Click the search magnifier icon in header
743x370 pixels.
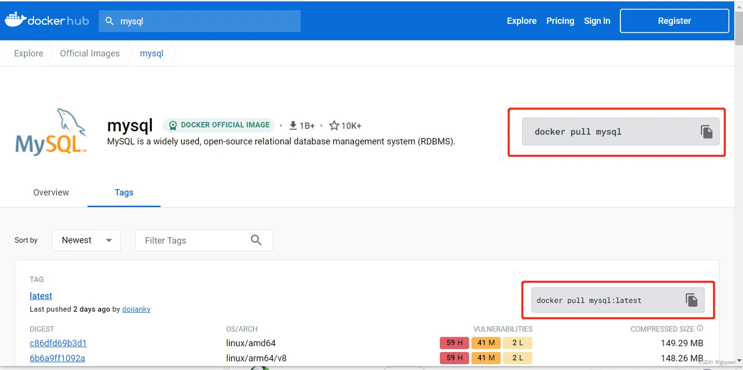click(110, 21)
